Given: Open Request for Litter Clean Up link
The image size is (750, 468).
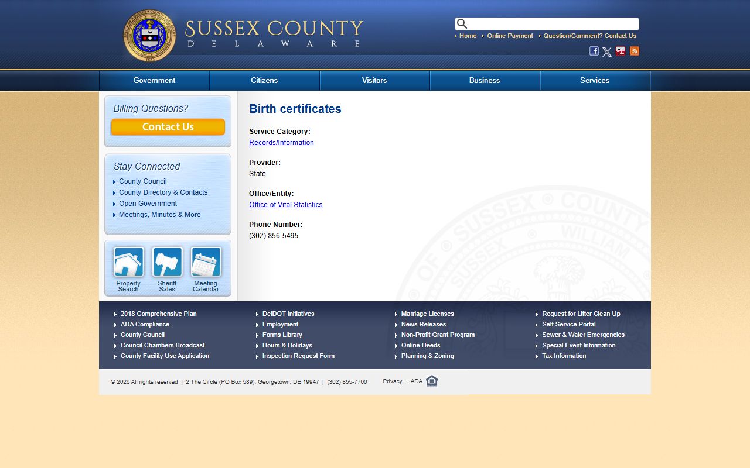Looking at the screenshot, I should tap(581, 314).
